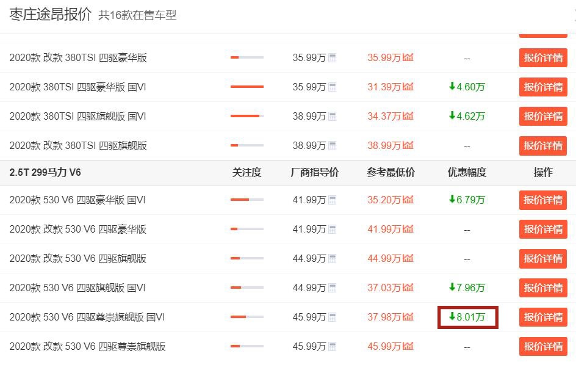Viewport: 576px width, 373px height.
Task: Open calculator icon for 改款 530 V6 四驱旗舰版
Action: point(332,259)
